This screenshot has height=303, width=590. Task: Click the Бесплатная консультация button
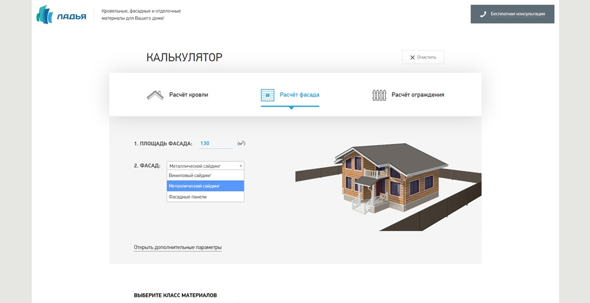click(x=512, y=14)
